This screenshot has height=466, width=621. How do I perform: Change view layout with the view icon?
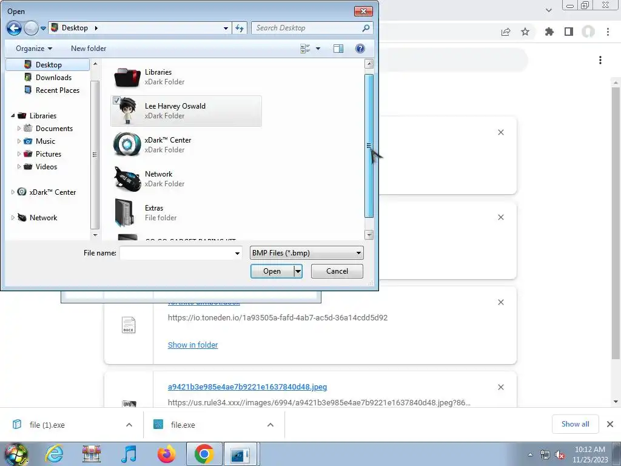click(x=305, y=49)
